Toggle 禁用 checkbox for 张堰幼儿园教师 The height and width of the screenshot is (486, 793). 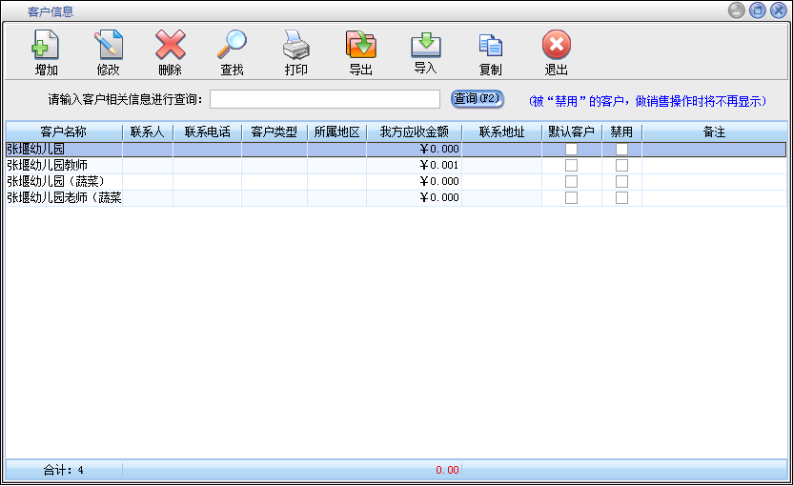pyautogui.click(x=621, y=166)
